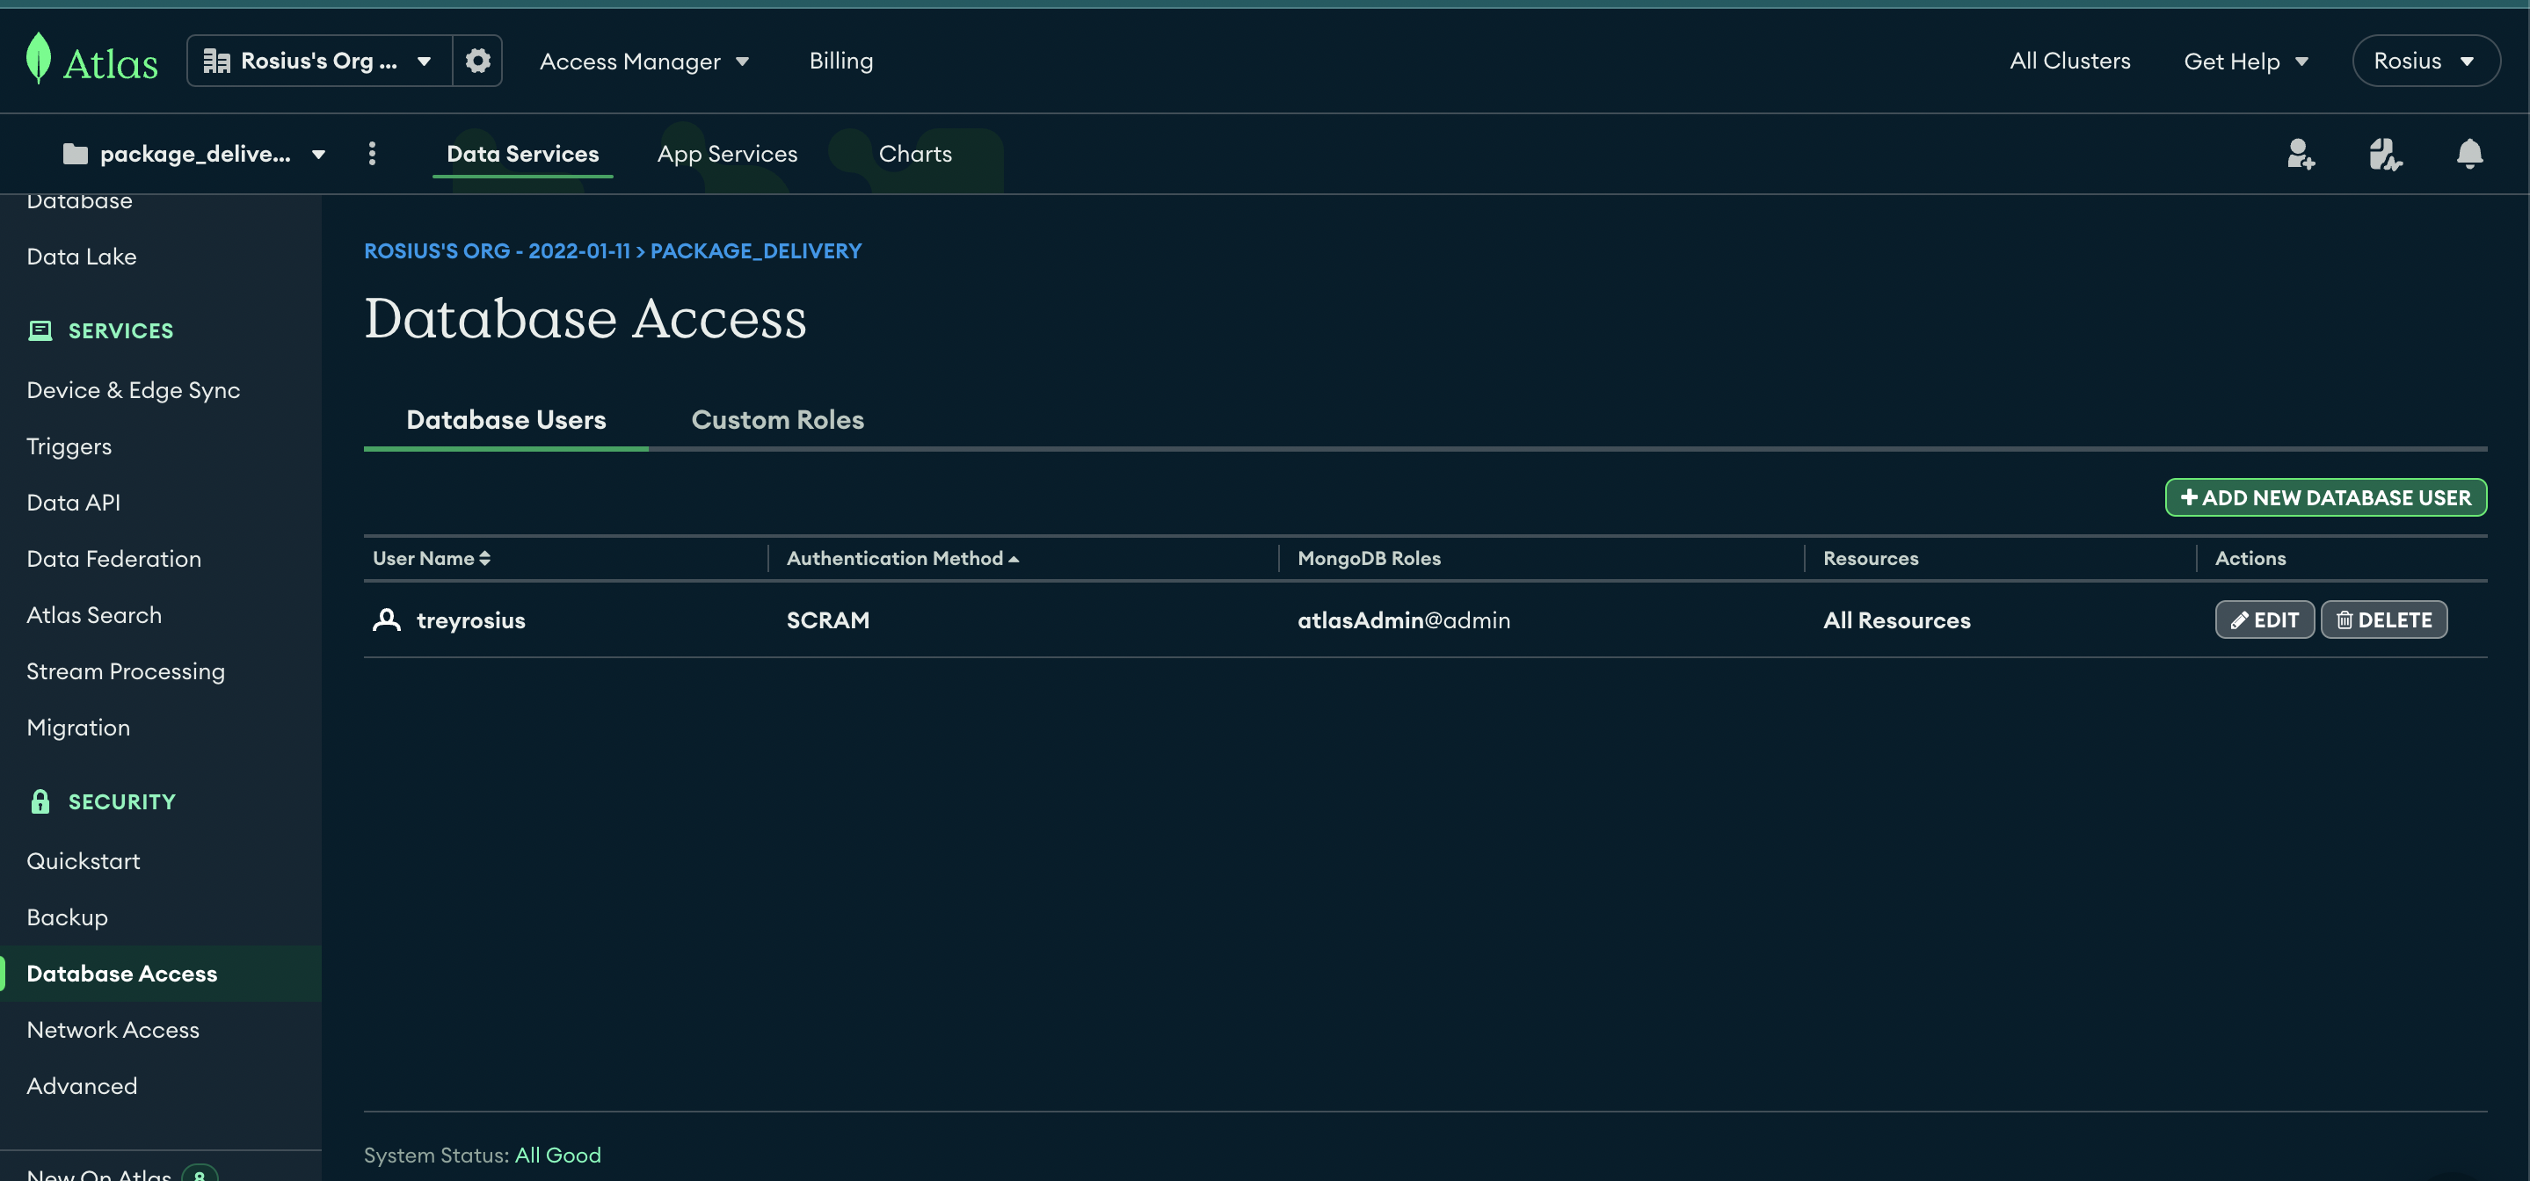Sort by User Name arrows
The width and height of the screenshot is (2530, 1181).
484,559
